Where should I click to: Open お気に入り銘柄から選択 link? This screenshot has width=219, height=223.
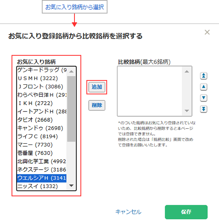(x=74, y=7)
